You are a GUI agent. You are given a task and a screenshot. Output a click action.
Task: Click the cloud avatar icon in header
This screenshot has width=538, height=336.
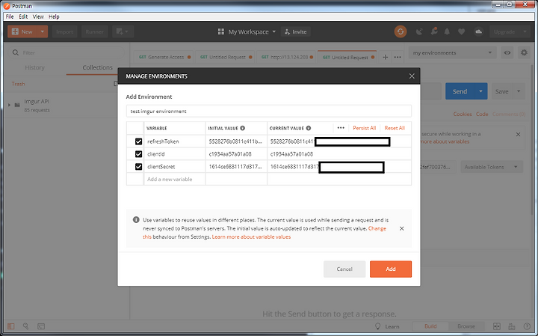coord(478,31)
